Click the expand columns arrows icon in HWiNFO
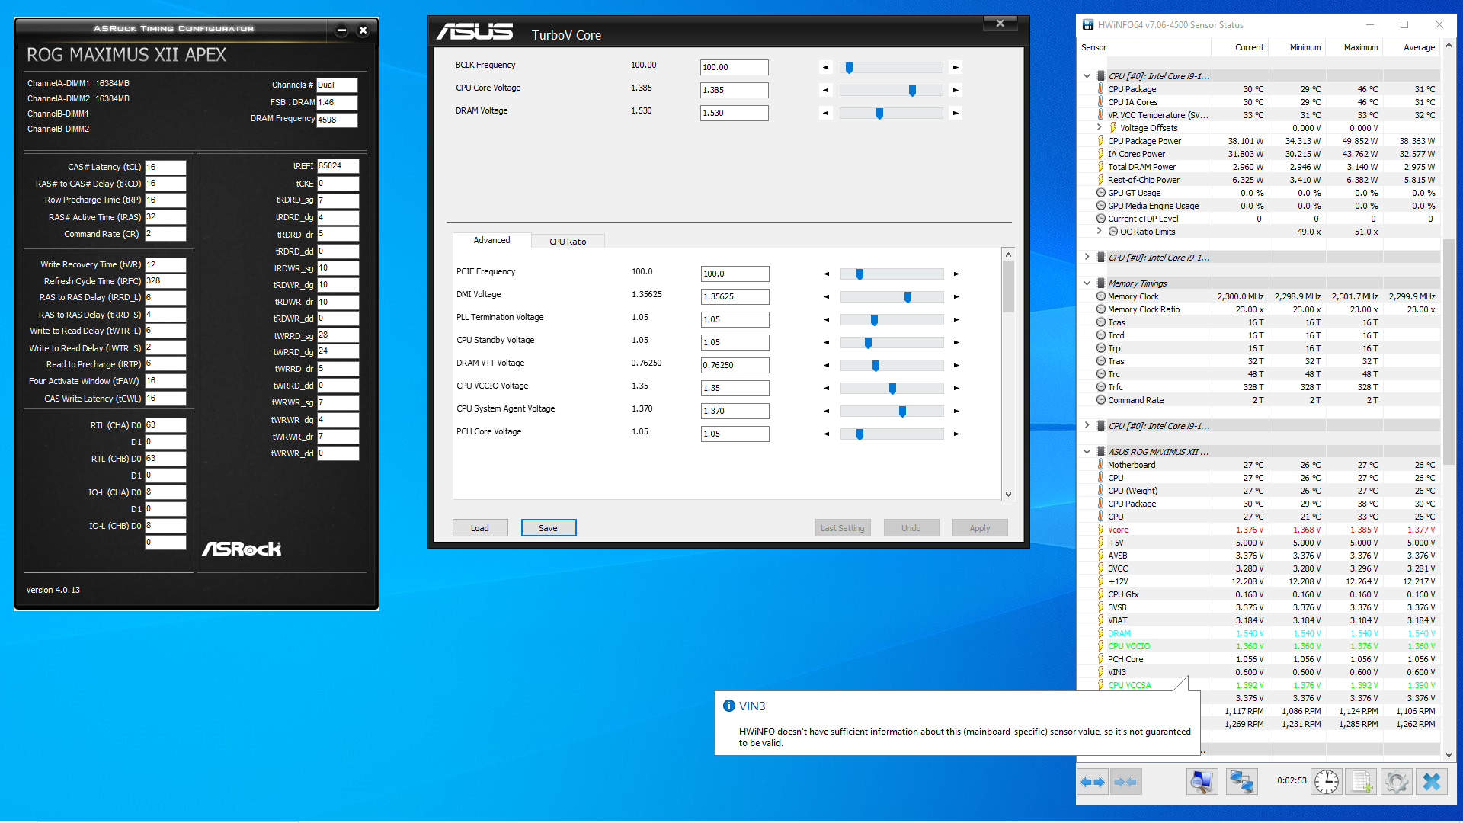1463x823 pixels. tap(1093, 782)
